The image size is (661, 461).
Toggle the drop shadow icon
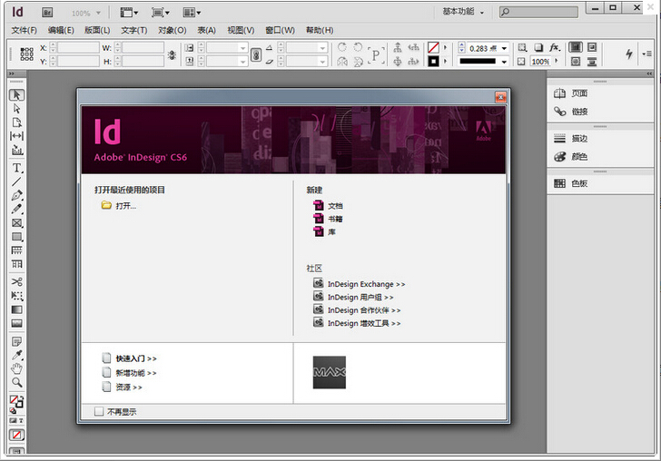[538, 47]
